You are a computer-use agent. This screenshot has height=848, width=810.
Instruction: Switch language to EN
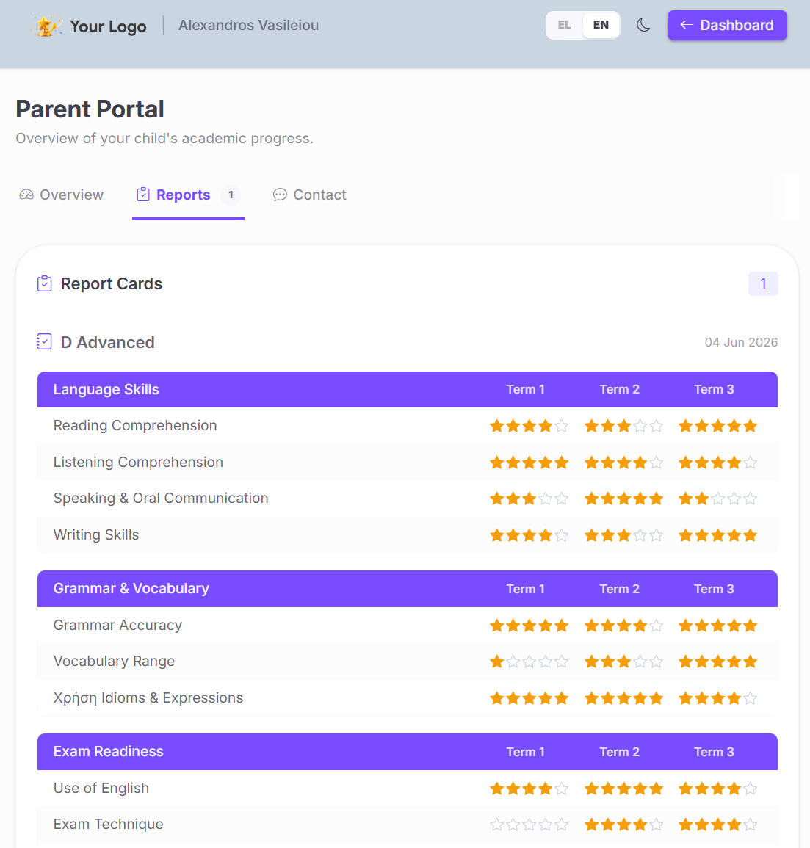tap(601, 25)
